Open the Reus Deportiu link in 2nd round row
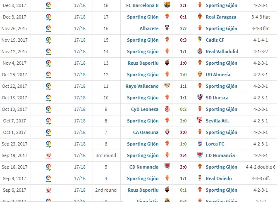This screenshot has height=202, width=277. coord(143,190)
